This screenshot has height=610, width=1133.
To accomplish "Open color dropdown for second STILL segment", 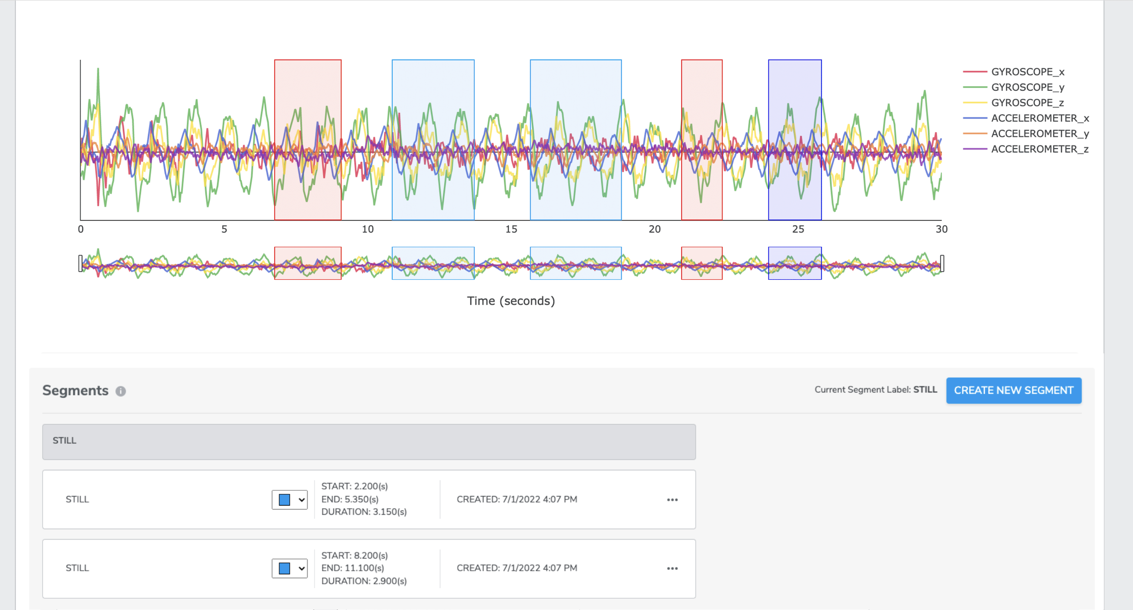I will tap(301, 568).
